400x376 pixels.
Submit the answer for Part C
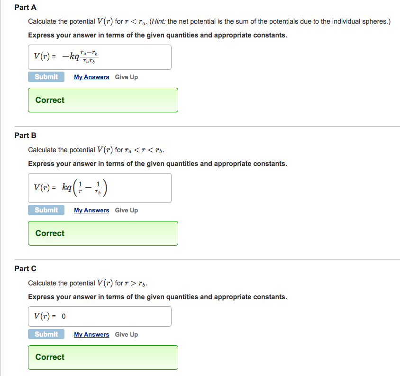point(46,334)
